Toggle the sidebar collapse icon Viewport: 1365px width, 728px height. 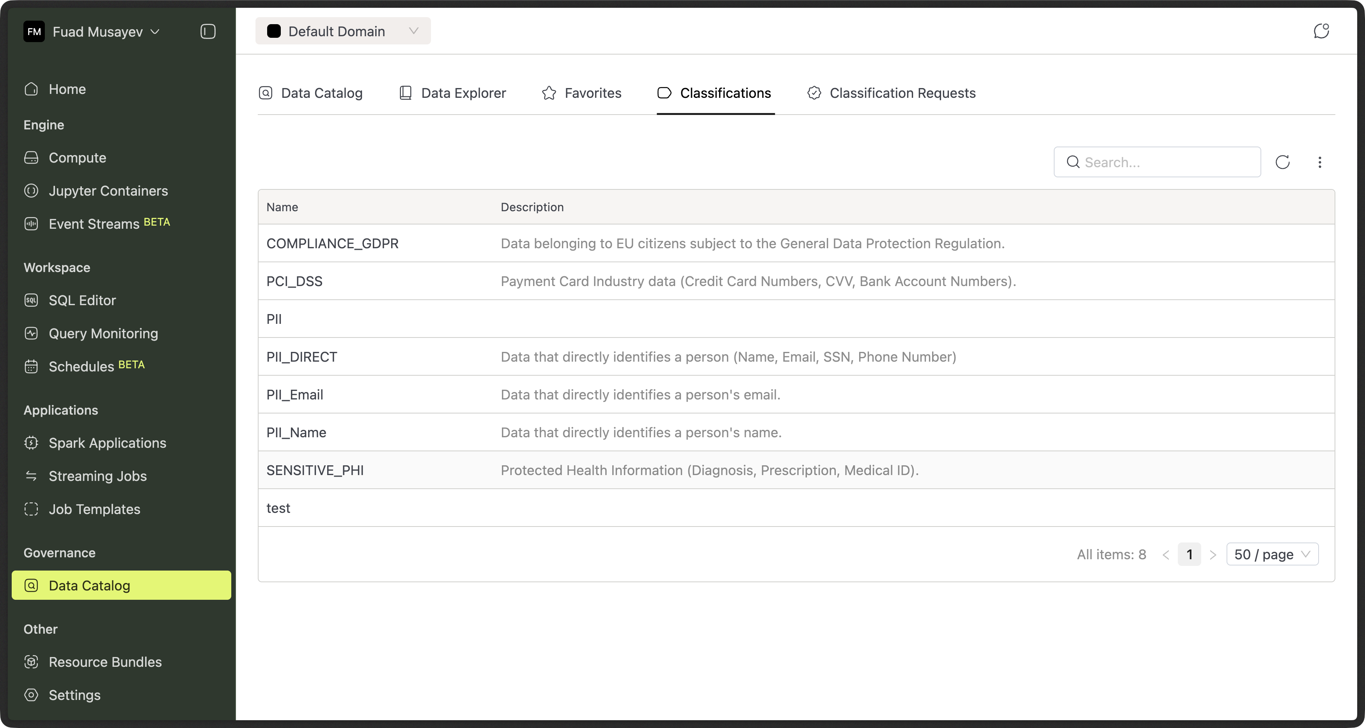(x=208, y=32)
